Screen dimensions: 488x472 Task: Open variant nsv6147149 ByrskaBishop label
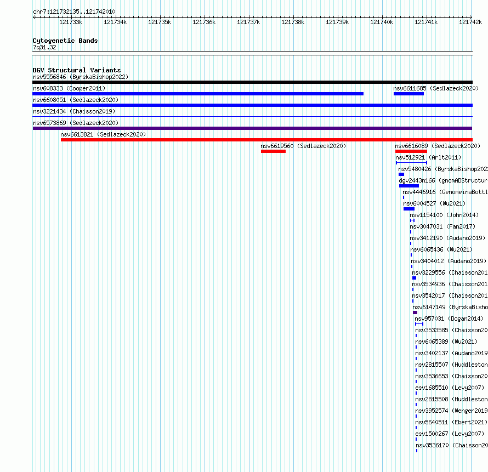pos(450,307)
